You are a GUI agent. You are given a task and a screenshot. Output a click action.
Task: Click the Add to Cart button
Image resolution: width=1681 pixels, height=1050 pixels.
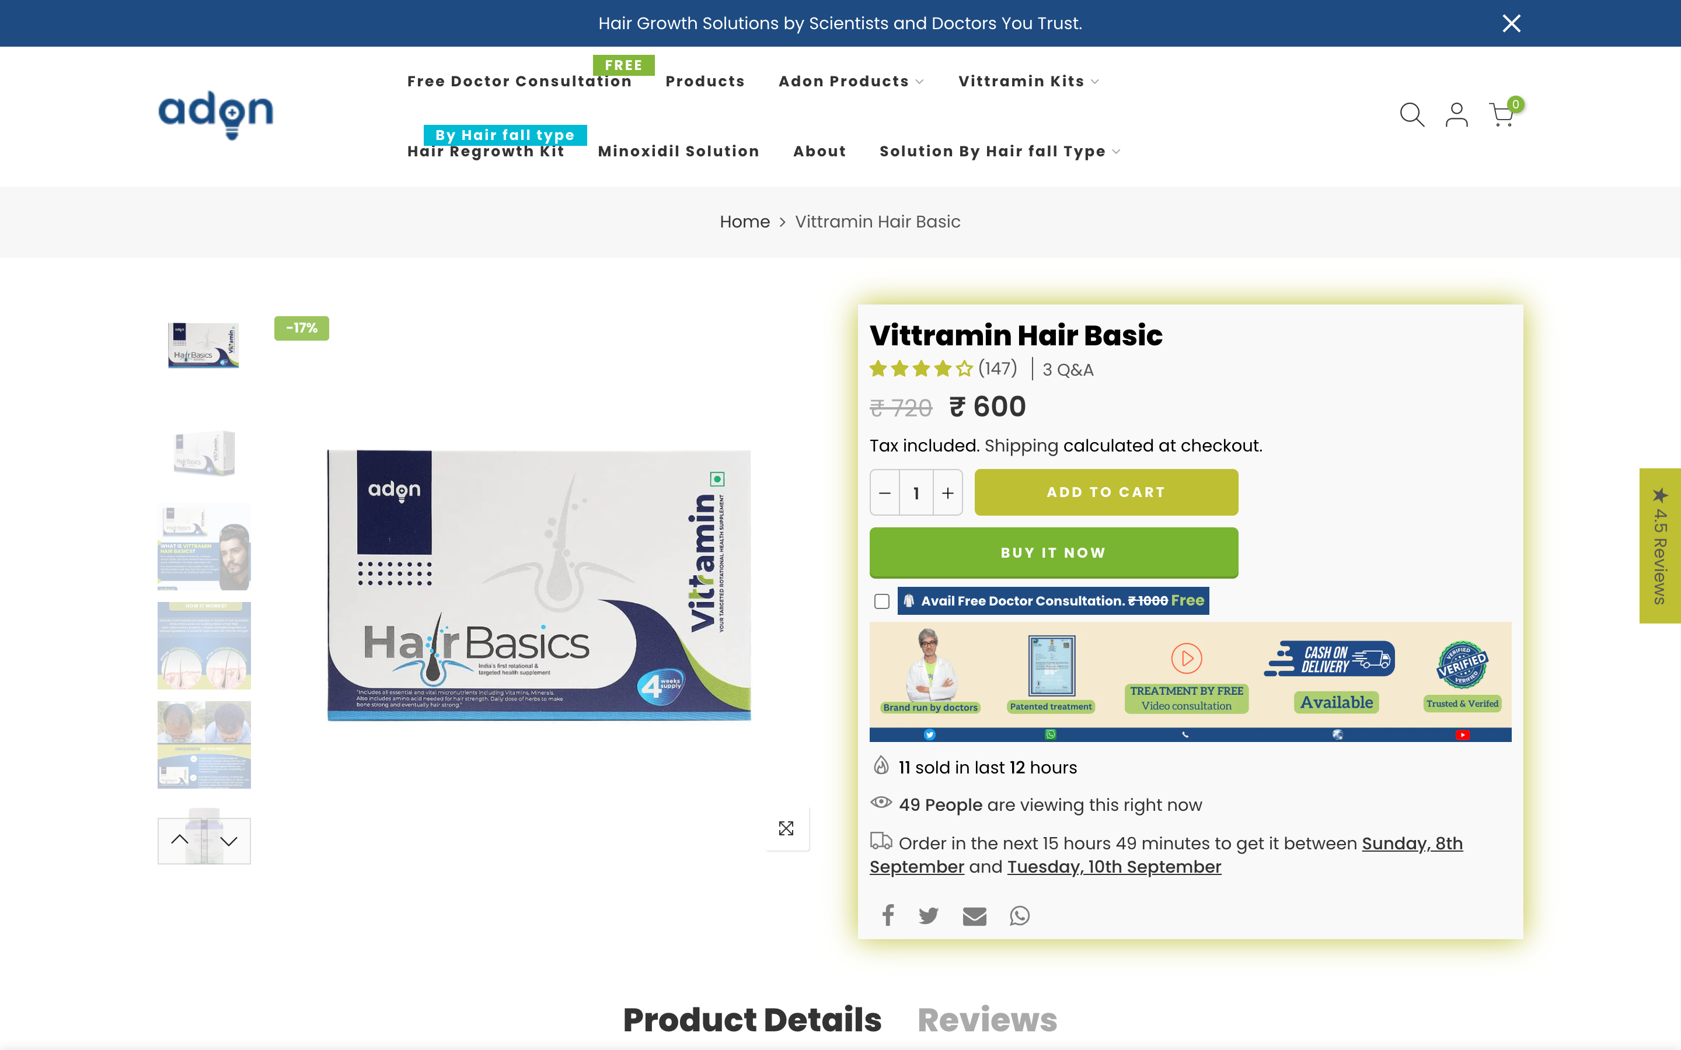1106,492
